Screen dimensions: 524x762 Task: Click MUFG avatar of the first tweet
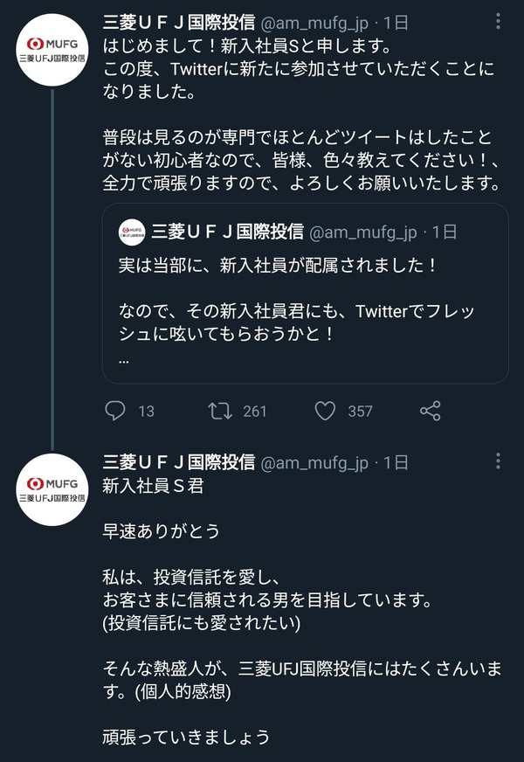52,51
